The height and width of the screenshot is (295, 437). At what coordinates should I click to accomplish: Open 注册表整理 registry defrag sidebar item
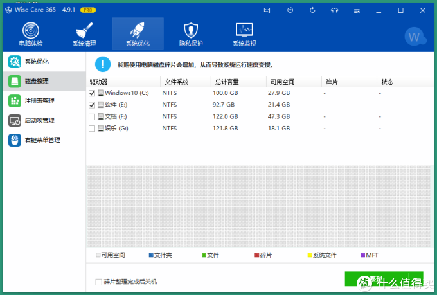[x=44, y=101]
